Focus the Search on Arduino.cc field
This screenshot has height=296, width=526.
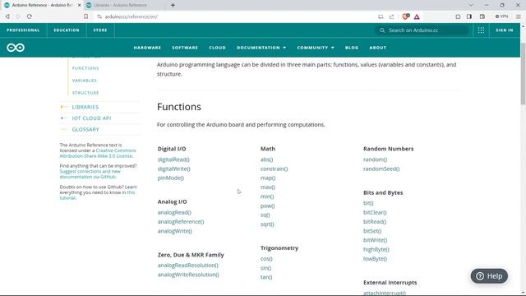pyautogui.click(x=422, y=30)
